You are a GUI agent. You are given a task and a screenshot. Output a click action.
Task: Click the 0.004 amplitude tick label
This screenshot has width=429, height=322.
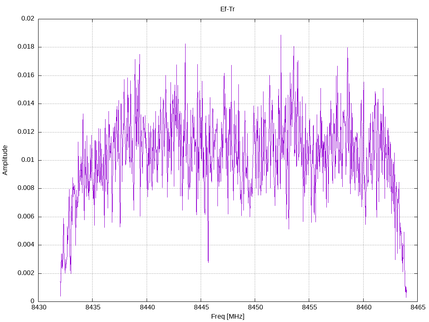[26, 245]
